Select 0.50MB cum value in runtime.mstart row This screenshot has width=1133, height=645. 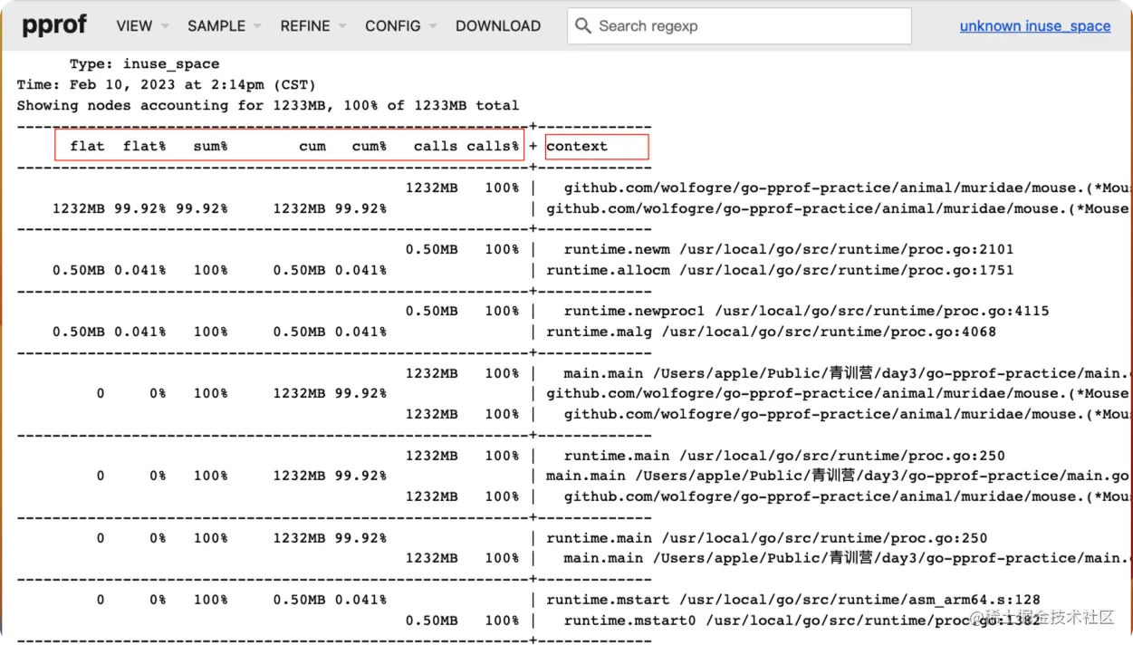click(299, 600)
